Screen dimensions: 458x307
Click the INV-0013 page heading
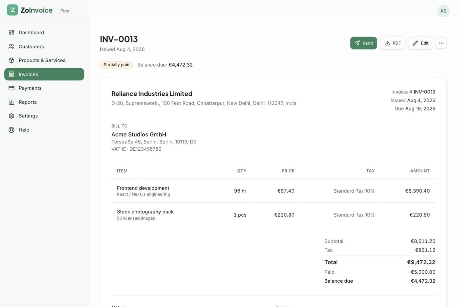point(119,39)
